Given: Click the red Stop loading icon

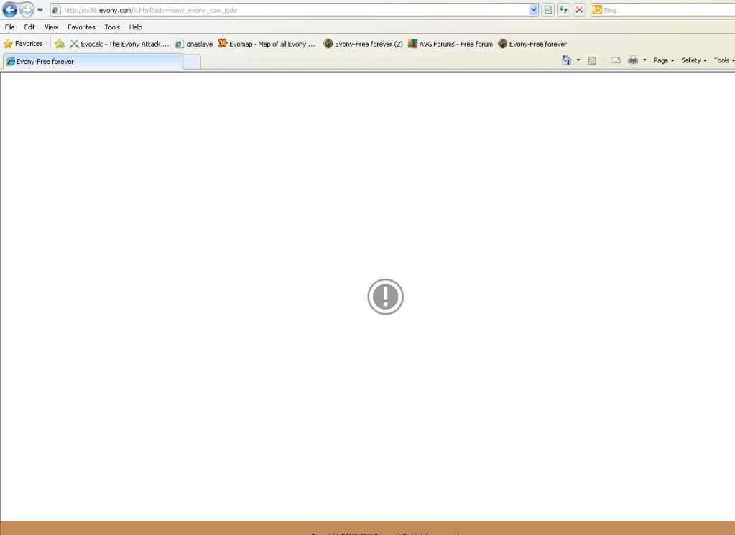Looking at the screenshot, I should click(x=579, y=10).
